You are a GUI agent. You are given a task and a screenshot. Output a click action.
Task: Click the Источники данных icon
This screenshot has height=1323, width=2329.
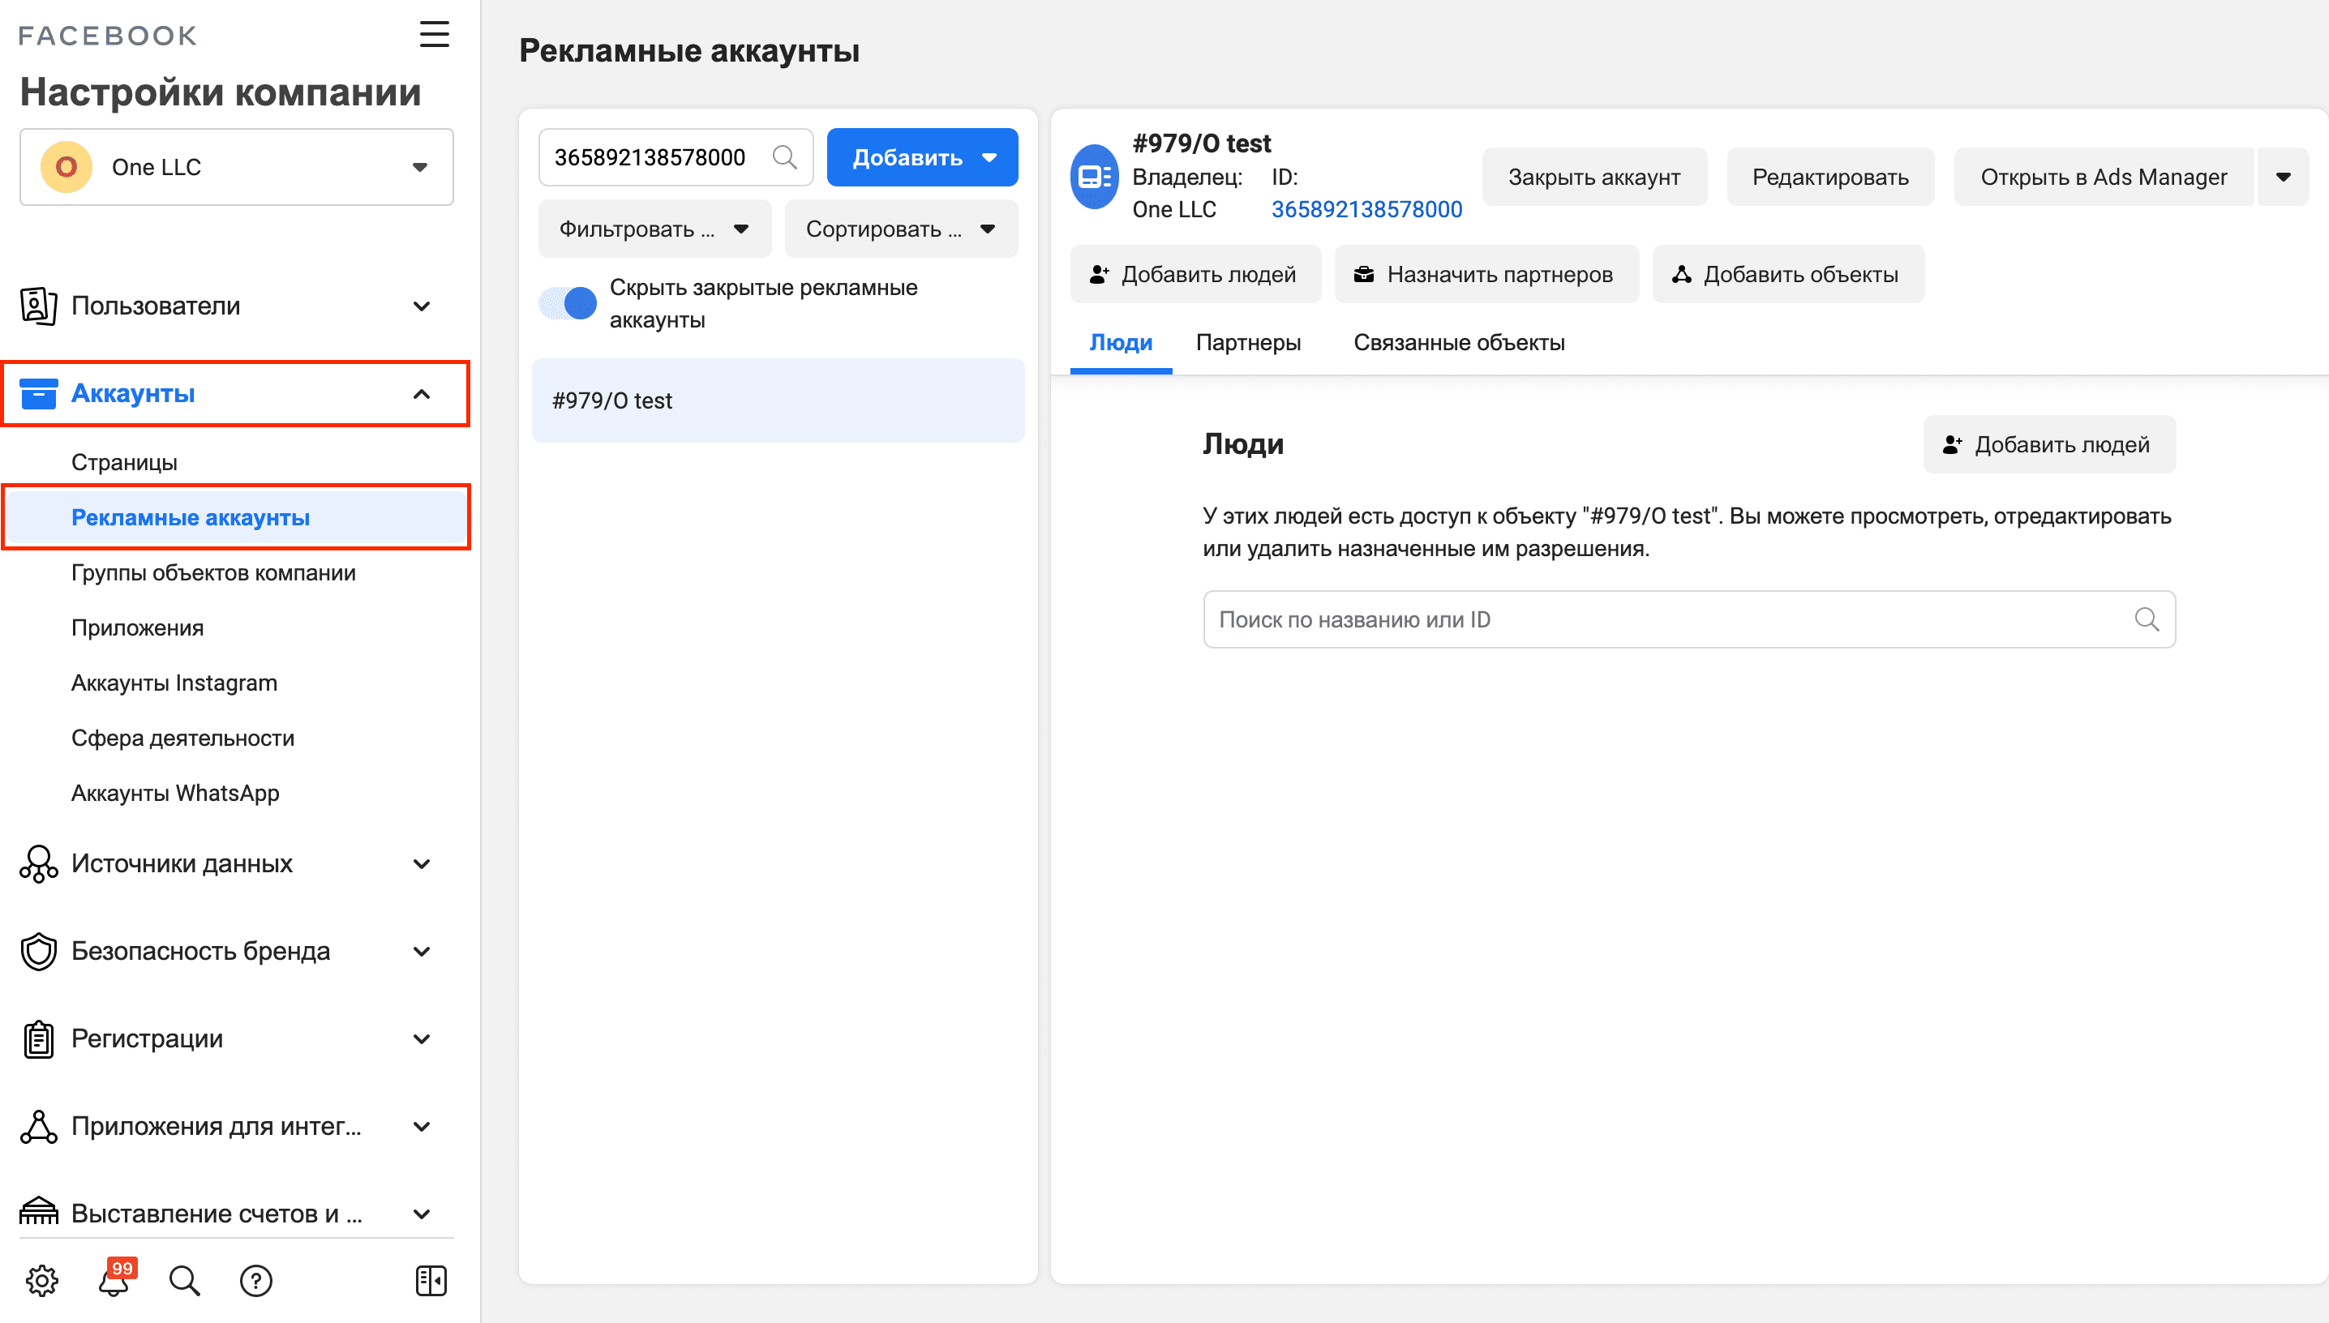point(38,864)
